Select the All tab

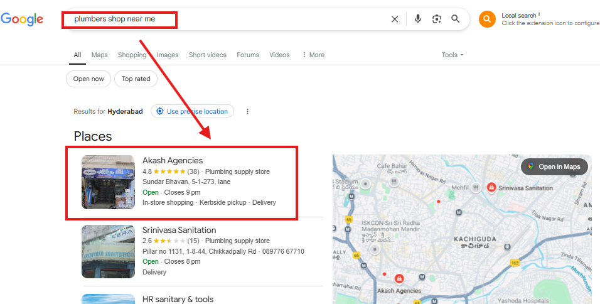pyautogui.click(x=77, y=55)
